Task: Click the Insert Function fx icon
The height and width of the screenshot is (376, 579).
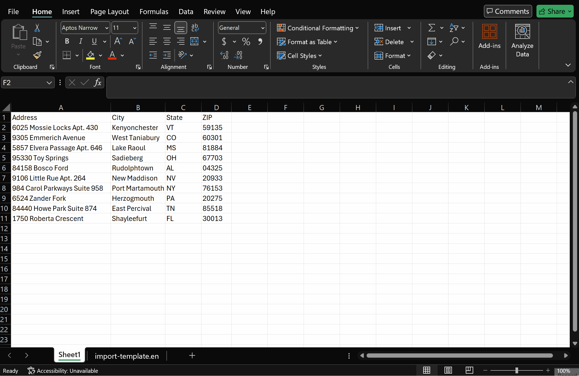Action: (x=98, y=83)
